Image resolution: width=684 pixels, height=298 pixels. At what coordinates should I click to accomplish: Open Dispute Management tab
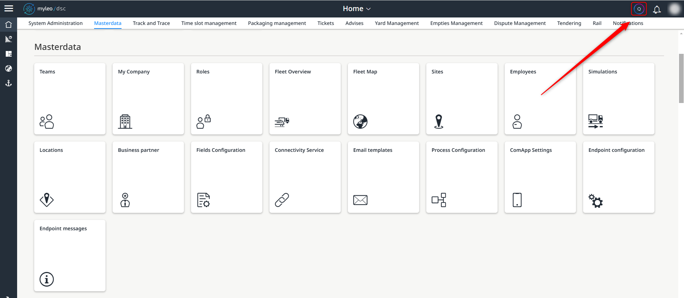[520, 23]
